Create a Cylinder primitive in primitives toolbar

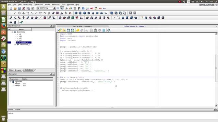point(80,13)
